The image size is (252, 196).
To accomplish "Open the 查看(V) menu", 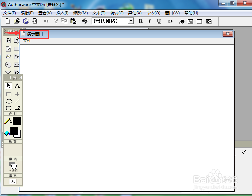I will pos(45,13).
